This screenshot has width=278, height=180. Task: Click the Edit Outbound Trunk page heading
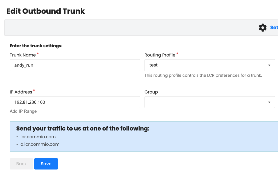coord(46,11)
